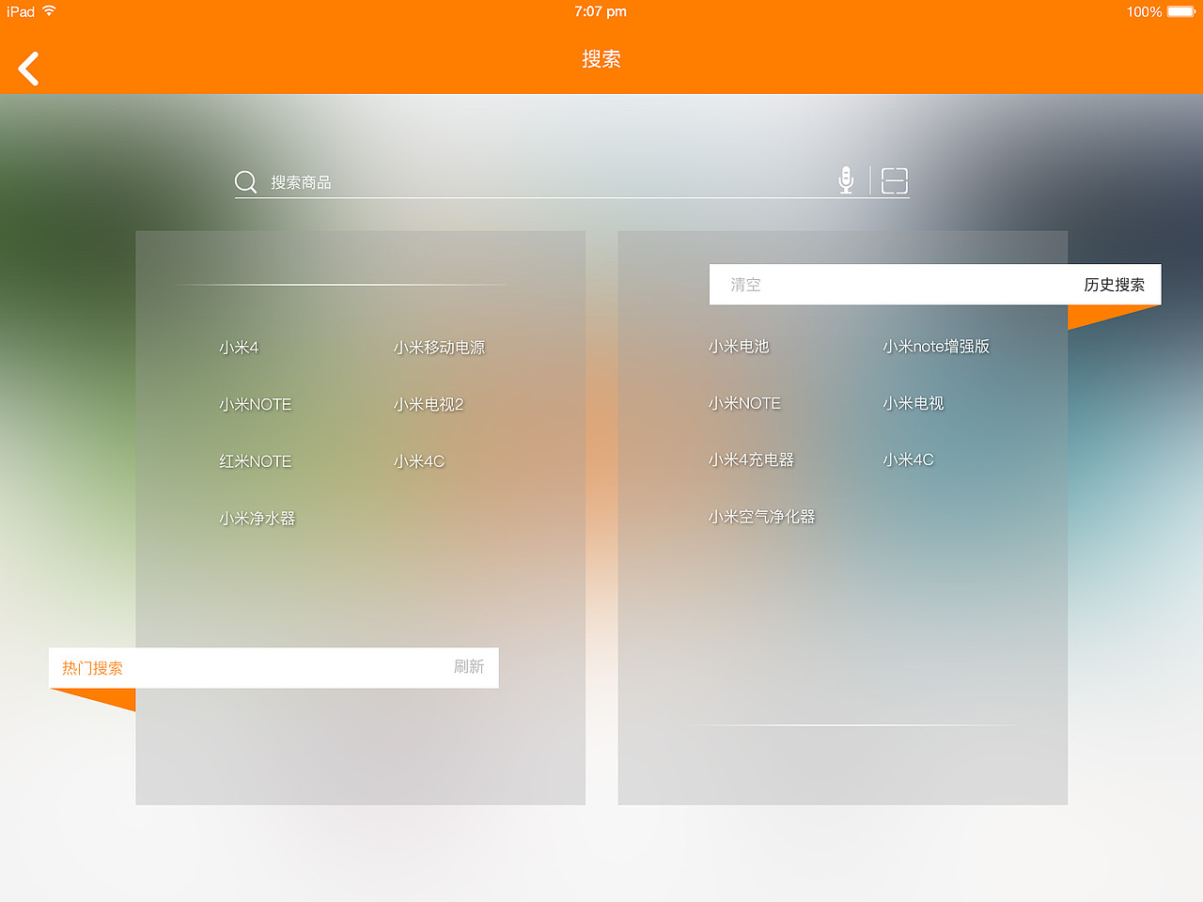Tap the 历史搜索 label
1203x902 pixels.
pos(1114,285)
